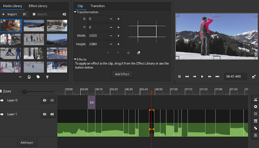Screen dimensions: 259x148
Task: Click the Width field showing 1920
Action: pyautogui.click(x=98, y=36)
